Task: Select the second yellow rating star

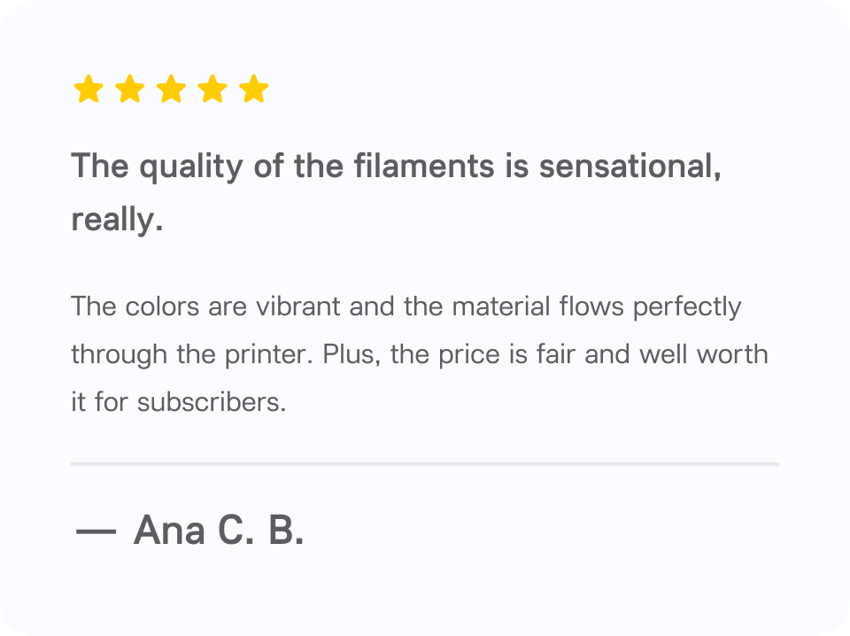Action: click(130, 89)
